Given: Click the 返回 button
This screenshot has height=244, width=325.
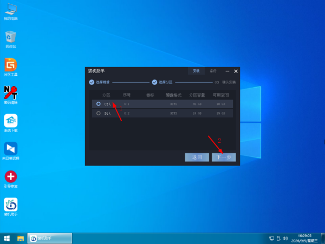Looking at the screenshot, I should pyautogui.click(x=197, y=157).
